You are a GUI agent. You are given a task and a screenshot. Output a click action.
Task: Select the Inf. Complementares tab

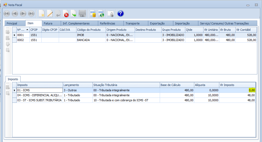point(76,23)
